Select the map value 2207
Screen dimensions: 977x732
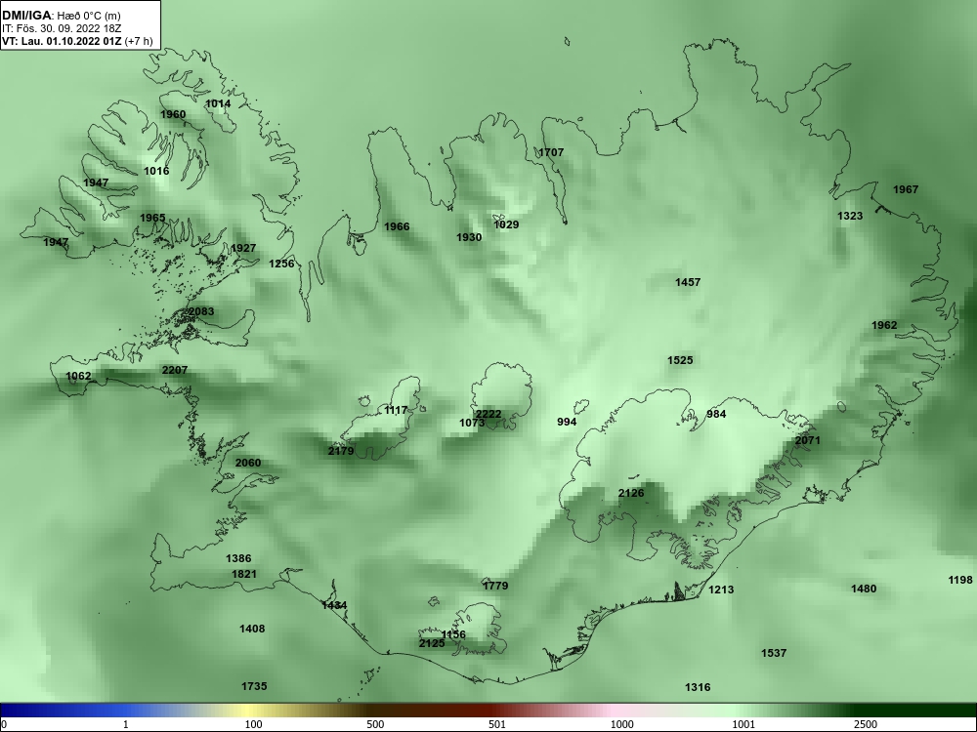click(x=175, y=370)
